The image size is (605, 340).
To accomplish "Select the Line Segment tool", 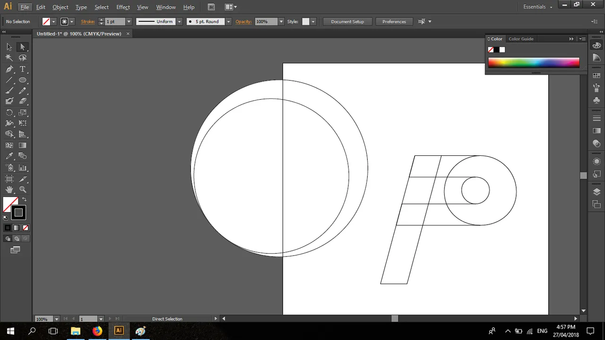I will (9, 80).
